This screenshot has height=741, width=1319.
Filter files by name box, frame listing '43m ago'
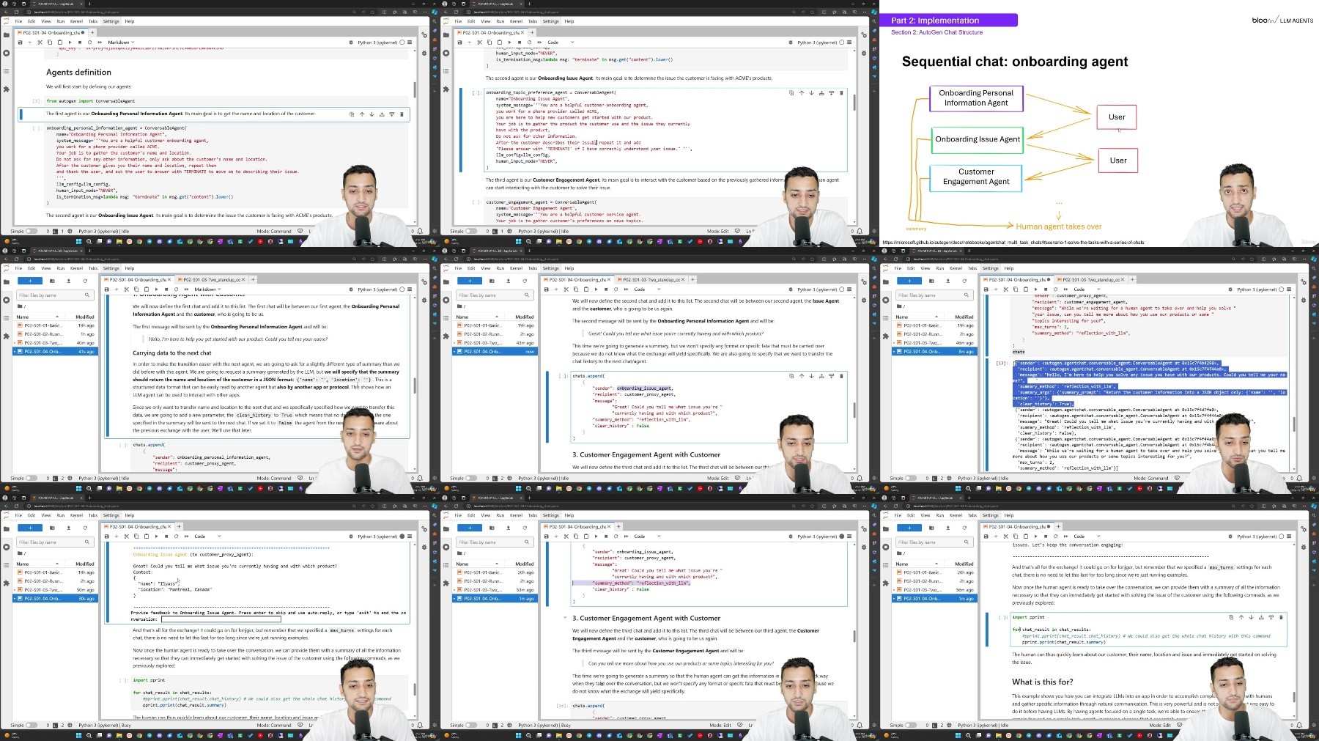[495, 295]
